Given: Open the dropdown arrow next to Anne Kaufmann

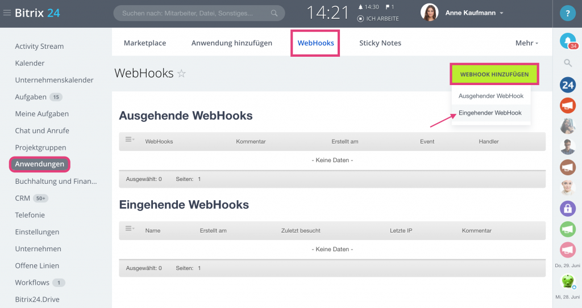Looking at the screenshot, I should [501, 13].
